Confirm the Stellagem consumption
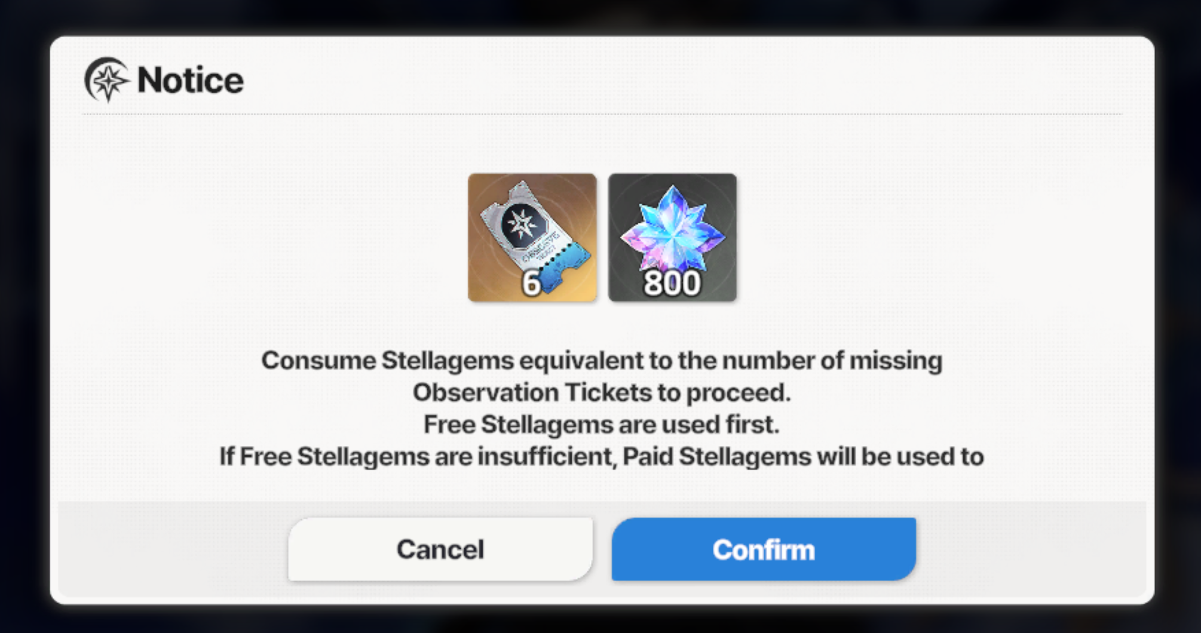Screen dimensions: 1201x633 coord(764,549)
